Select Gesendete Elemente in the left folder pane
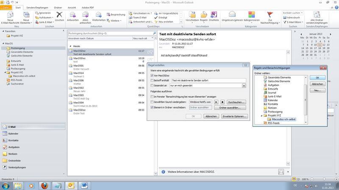This screenshot has height=190, width=339. 22,52
